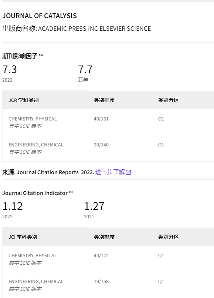Click rank 20/140 in the JCR table
Screen dimensions: 214x298
coord(101,145)
